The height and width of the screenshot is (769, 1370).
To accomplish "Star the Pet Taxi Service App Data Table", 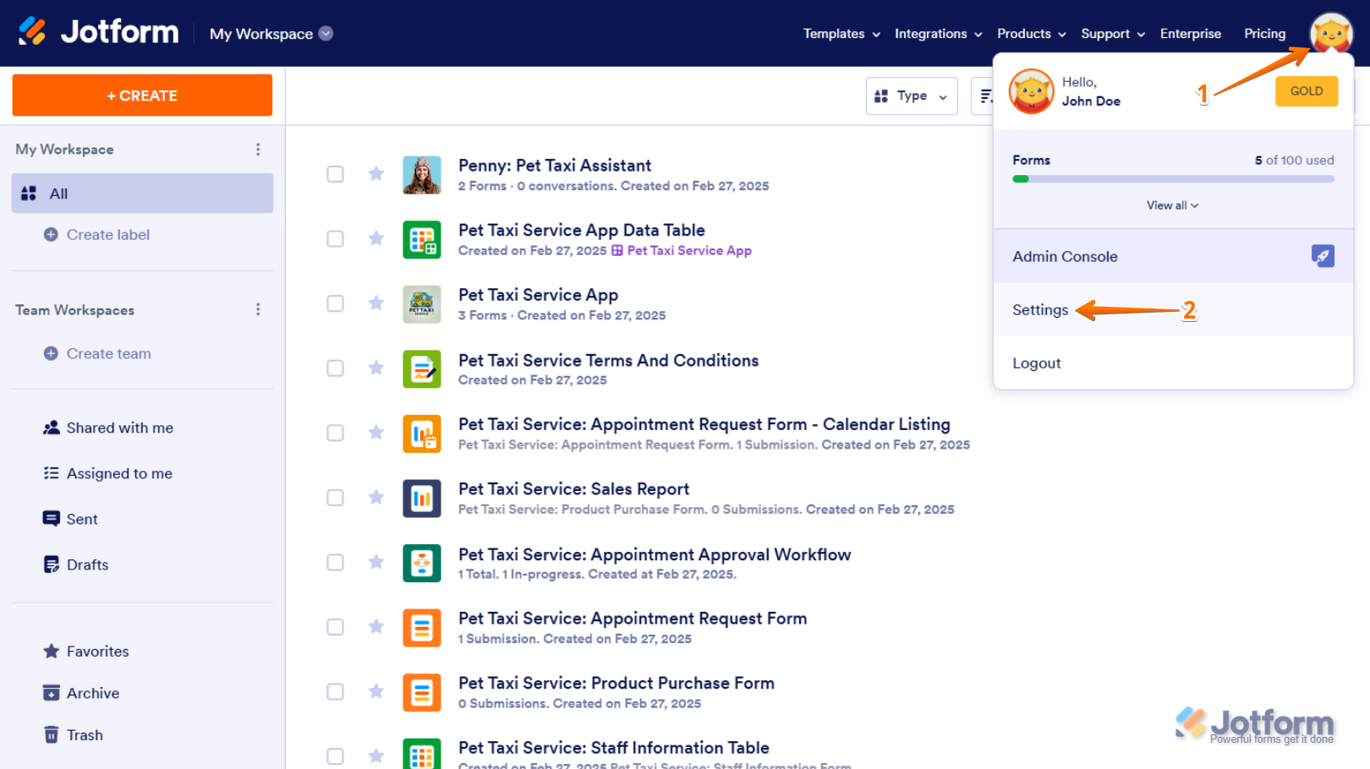I will pos(376,238).
